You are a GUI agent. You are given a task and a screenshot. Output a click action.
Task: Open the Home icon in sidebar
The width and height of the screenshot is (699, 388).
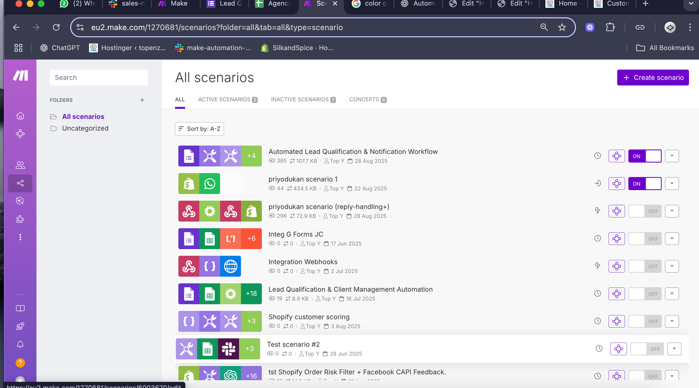click(x=20, y=116)
